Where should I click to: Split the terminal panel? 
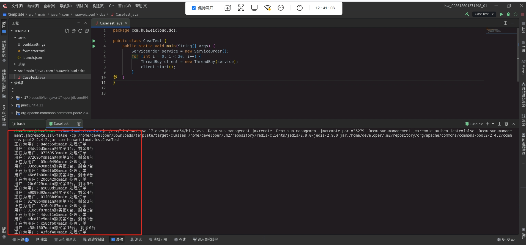coord(499,124)
